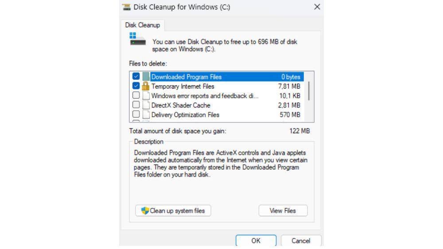
Task: Select the Delivery Optimization Files entry
Action: tap(218, 115)
